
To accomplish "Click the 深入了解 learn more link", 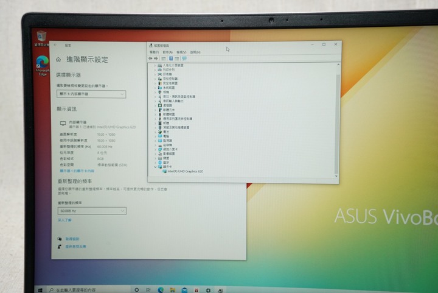I will click(65, 221).
